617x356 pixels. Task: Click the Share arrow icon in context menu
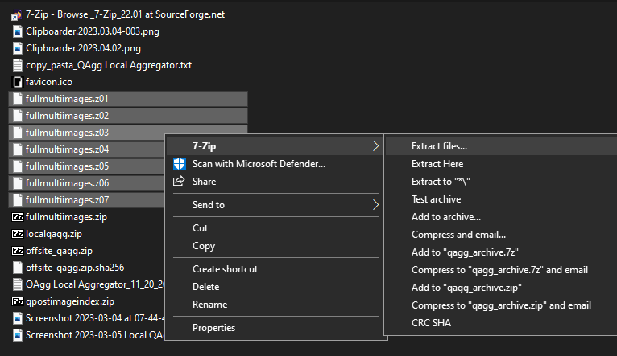[x=179, y=182]
